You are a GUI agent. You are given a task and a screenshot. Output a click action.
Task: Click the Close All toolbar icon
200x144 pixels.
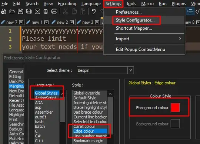coord(46,11)
